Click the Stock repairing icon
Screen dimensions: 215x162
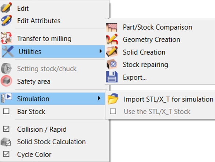(112, 64)
